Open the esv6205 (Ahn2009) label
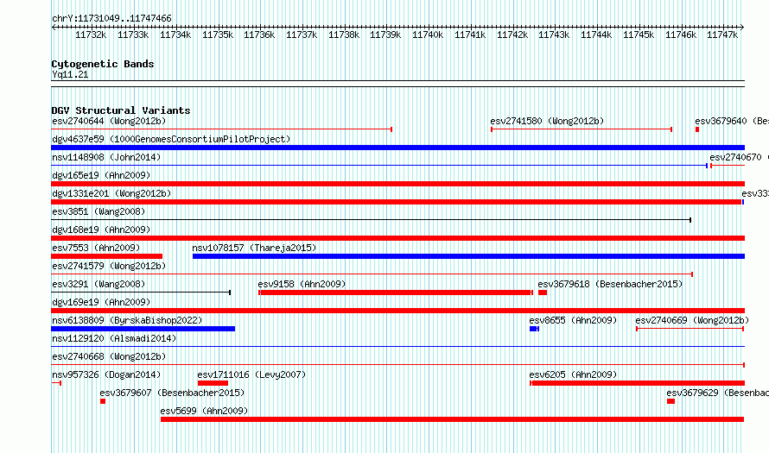 (x=573, y=374)
